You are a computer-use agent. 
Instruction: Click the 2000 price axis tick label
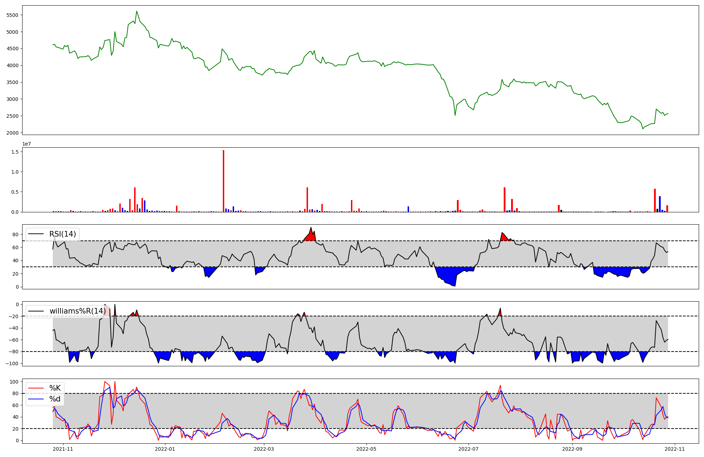(12, 133)
